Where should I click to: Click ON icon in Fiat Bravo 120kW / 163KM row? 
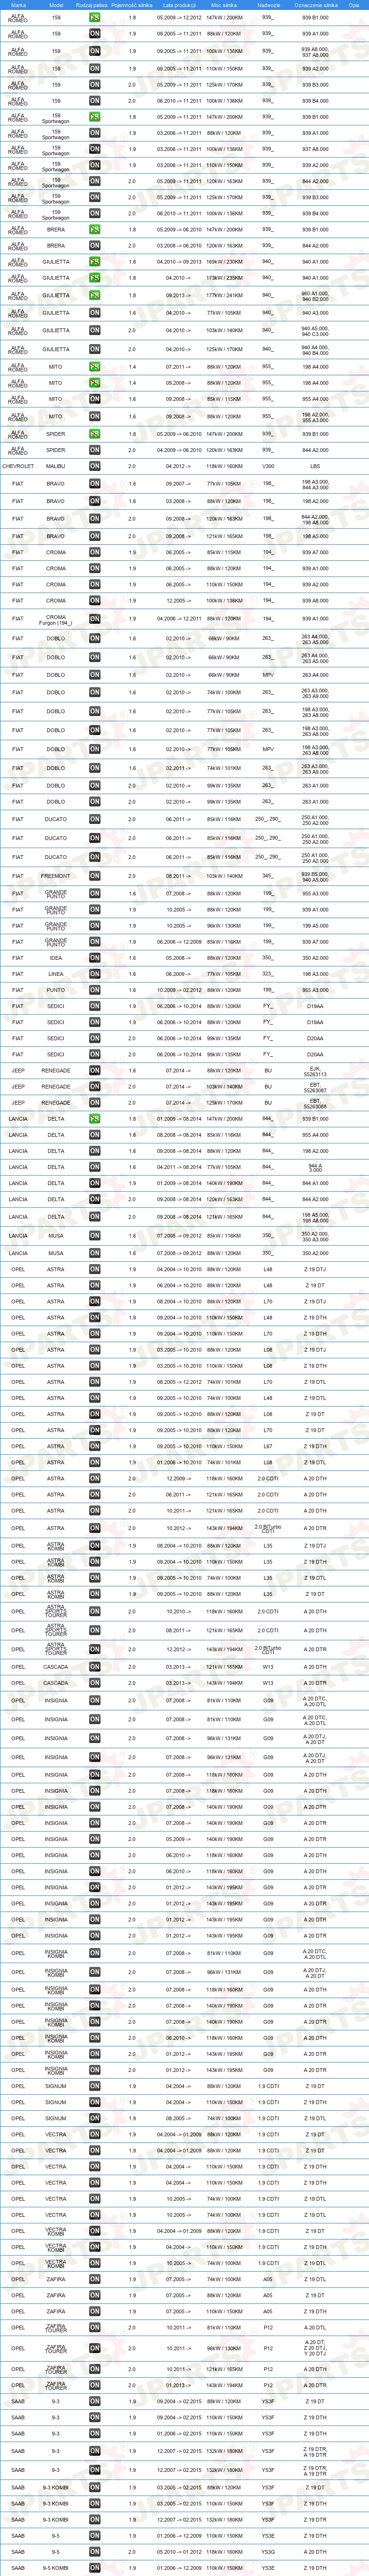point(95,519)
